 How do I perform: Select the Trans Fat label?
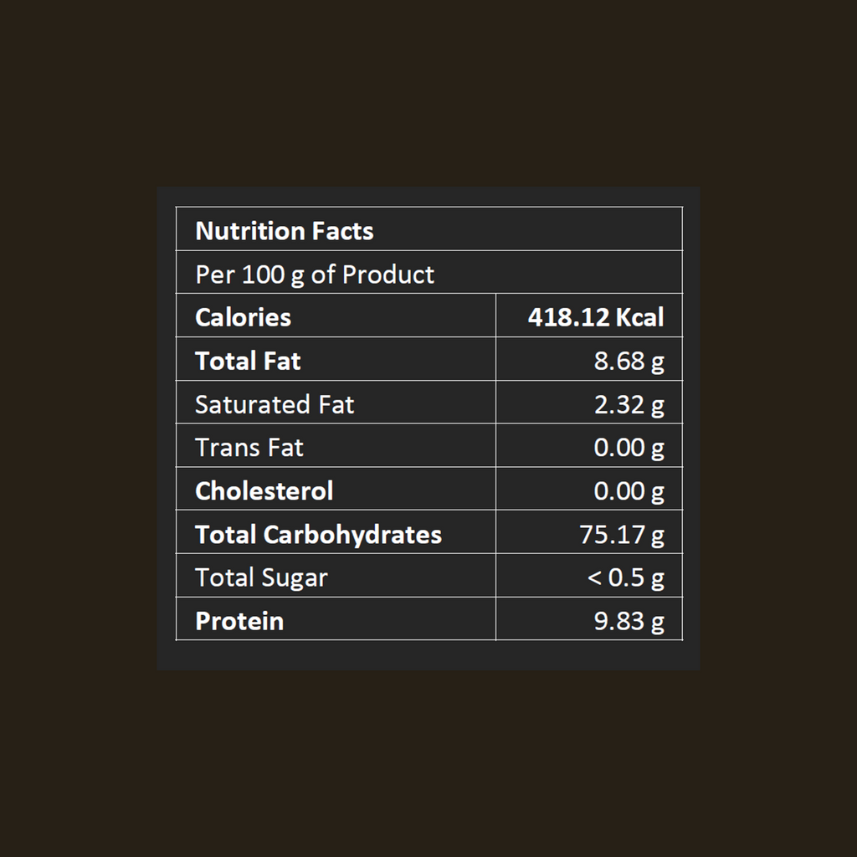249,448
